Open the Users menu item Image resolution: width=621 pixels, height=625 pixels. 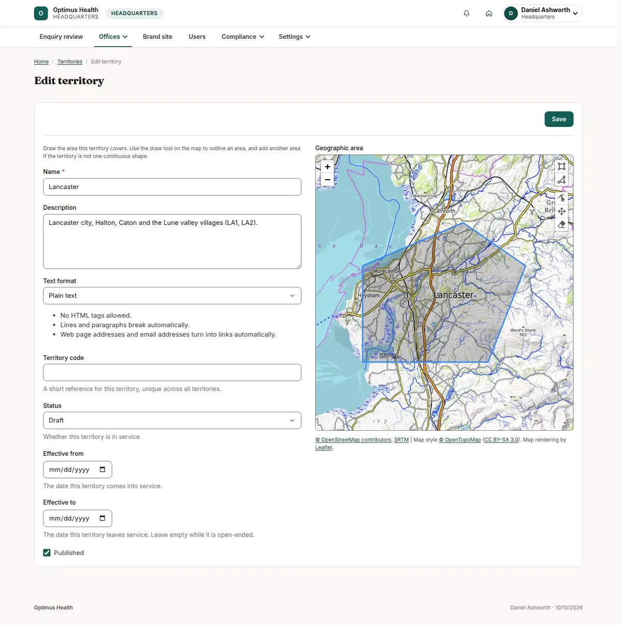[x=197, y=37]
